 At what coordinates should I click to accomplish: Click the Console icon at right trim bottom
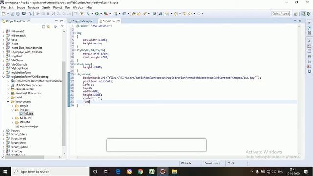pyautogui.click(x=309, y=71)
